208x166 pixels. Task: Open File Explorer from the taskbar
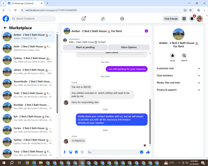[41, 163]
